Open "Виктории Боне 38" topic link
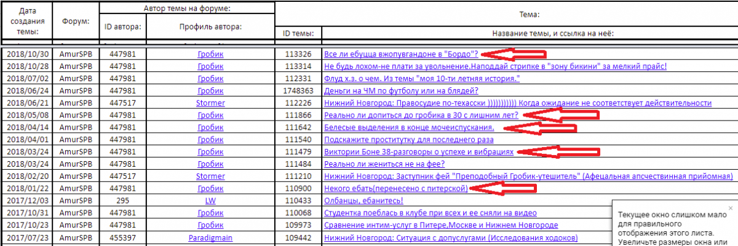Viewport: 738px width, 246px height. pyautogui.click(x=419, y=151)
